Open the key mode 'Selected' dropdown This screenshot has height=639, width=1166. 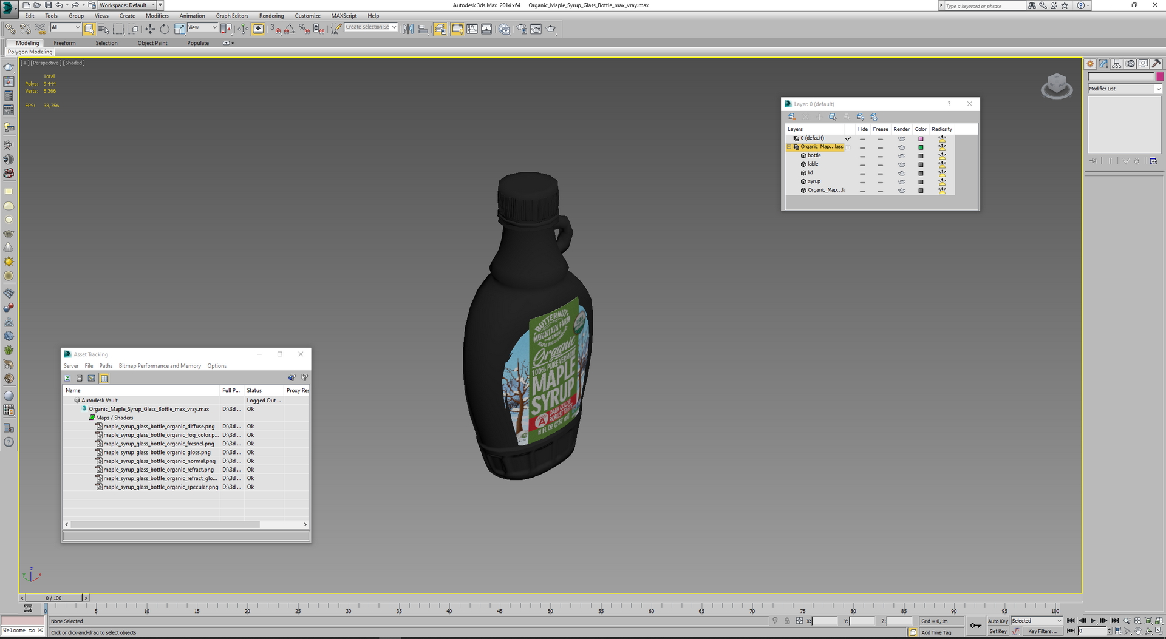point(1036,621)
